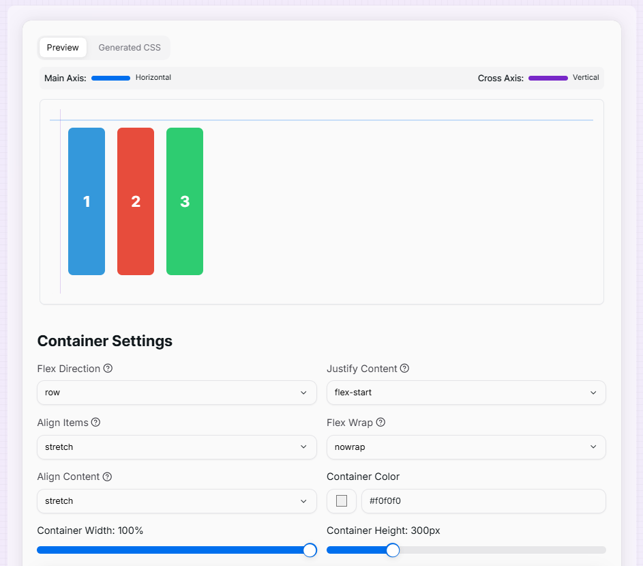This screenshot has width=643, height=566.
Task: Select green flex item 3
Action: (x=185, y=201)
